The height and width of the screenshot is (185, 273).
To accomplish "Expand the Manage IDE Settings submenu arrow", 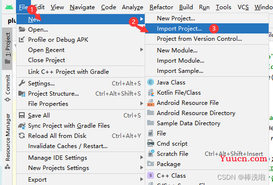I will click(141, 157).
